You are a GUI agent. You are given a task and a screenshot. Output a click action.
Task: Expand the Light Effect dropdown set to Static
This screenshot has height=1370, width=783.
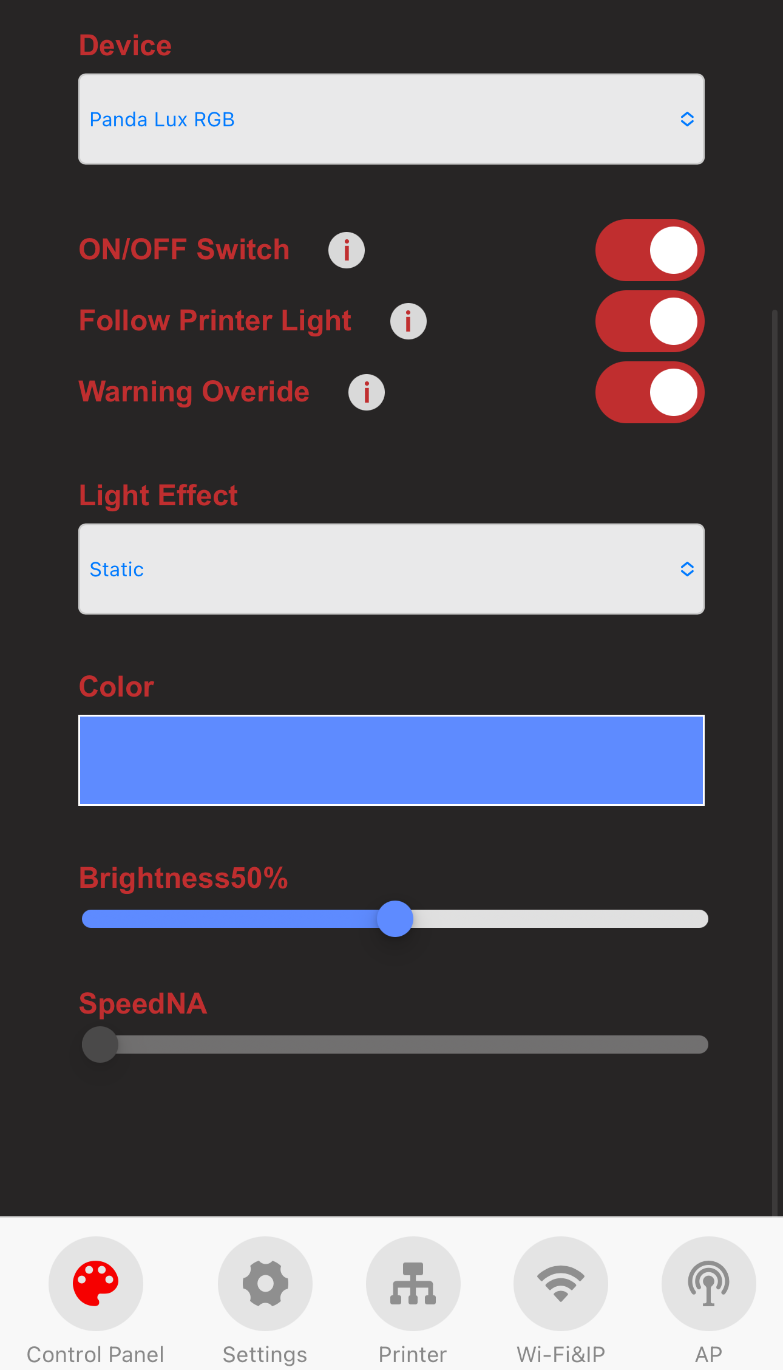coord(391,569)
